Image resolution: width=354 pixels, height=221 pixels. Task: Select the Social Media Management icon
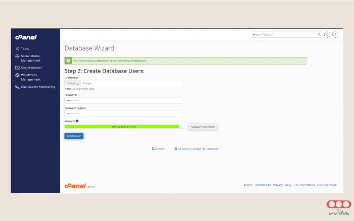pyautogui.click(x=17, y=56)
